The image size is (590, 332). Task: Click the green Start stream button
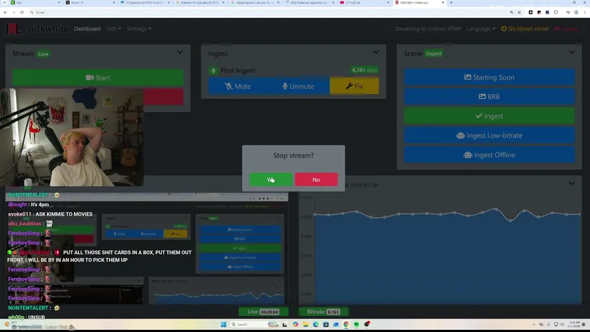tap(98, 78)
